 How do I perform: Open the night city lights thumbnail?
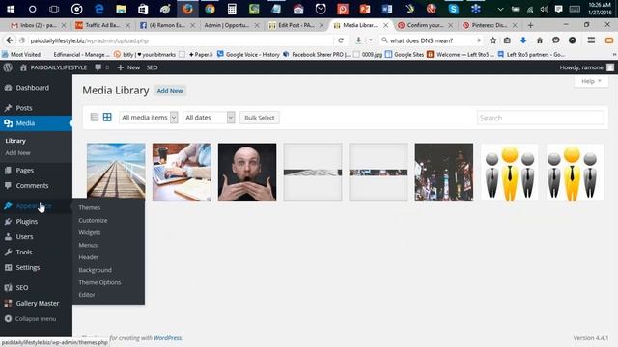pyautogui.click(x=444, y=173)
